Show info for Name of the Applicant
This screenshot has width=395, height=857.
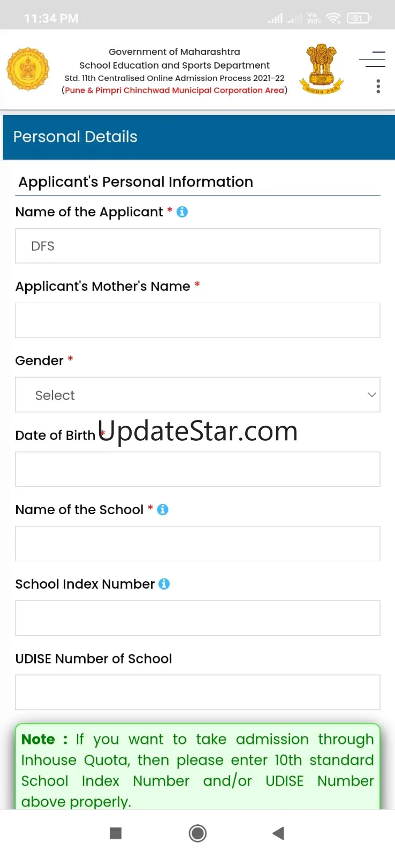tap(182, 212)
